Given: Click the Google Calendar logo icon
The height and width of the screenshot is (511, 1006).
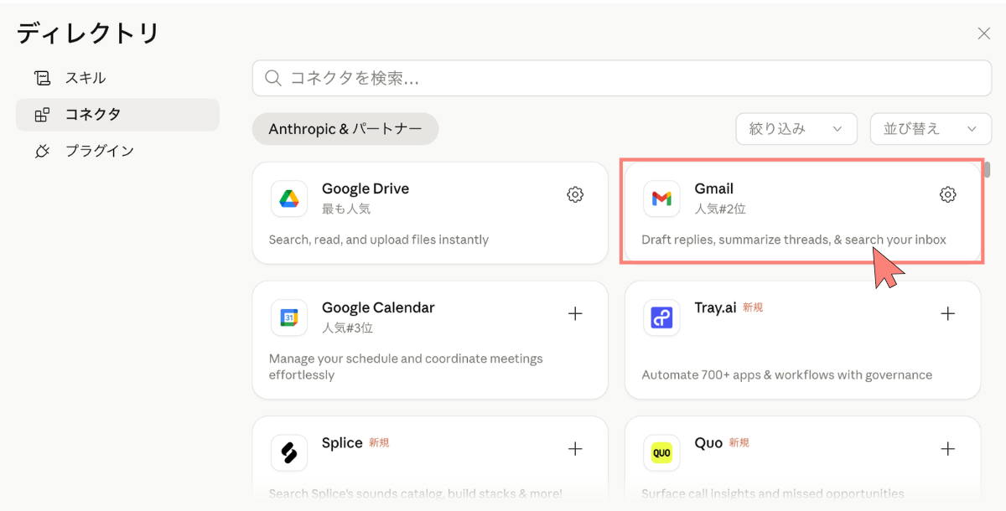Looking at the screenshot, I should point(288,317).
